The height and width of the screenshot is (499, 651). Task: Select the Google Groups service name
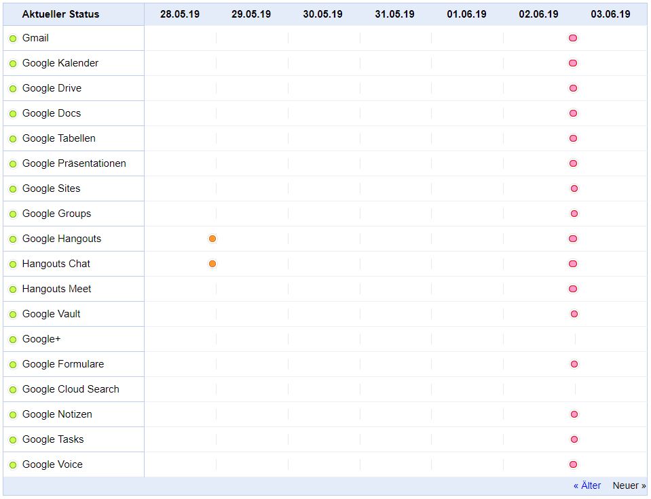pyautogui.click(x=56, y=214)
